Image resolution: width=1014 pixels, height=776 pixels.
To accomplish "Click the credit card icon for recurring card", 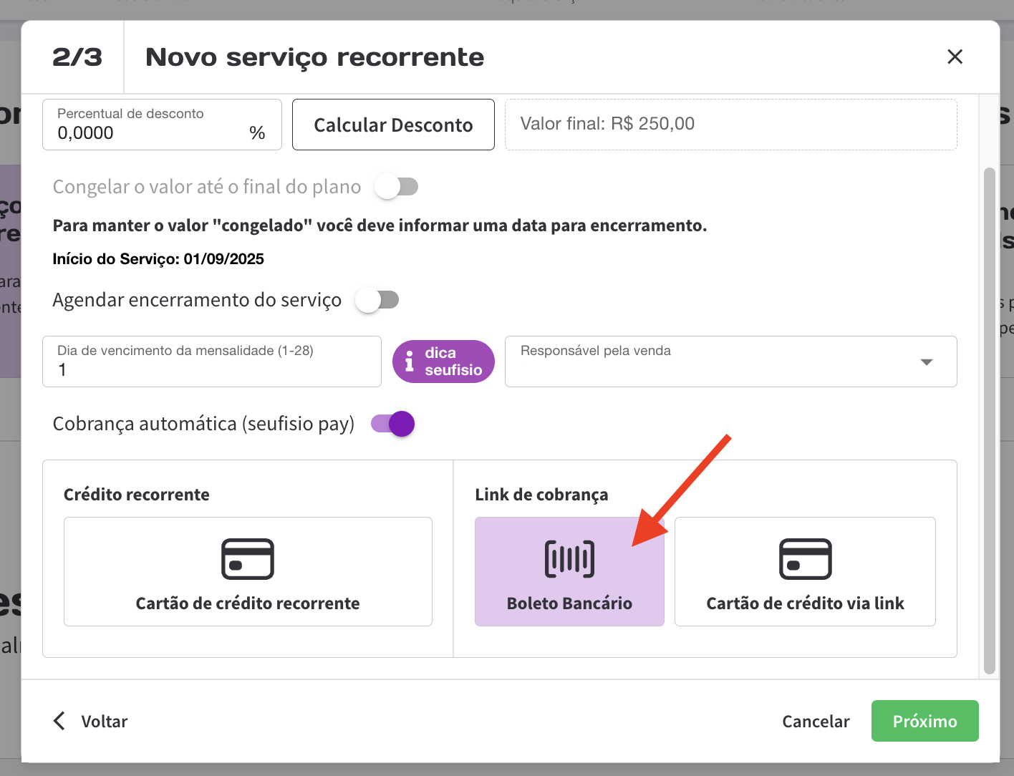I will [248, 559].
